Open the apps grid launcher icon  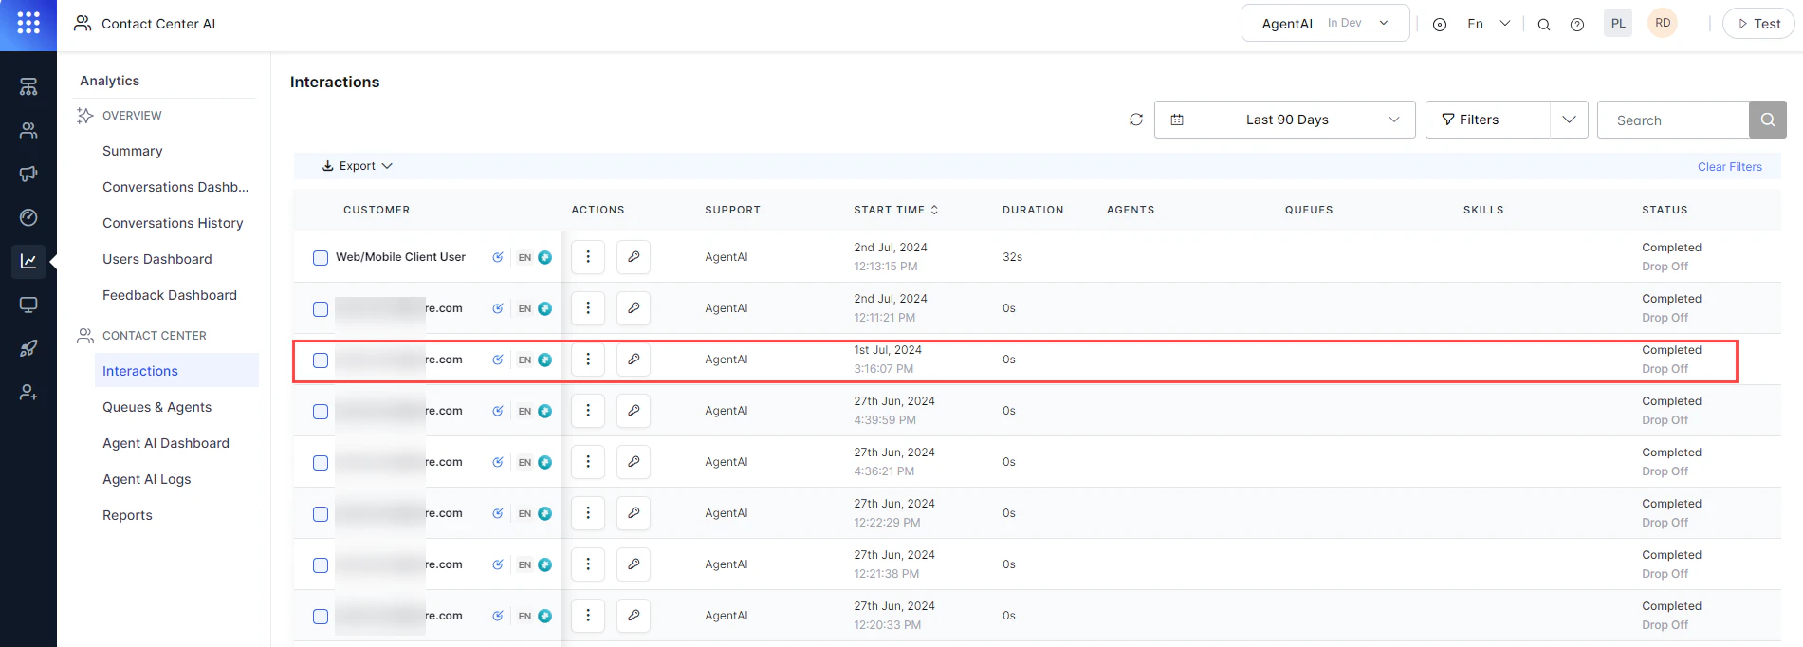[x=28, y=23]
